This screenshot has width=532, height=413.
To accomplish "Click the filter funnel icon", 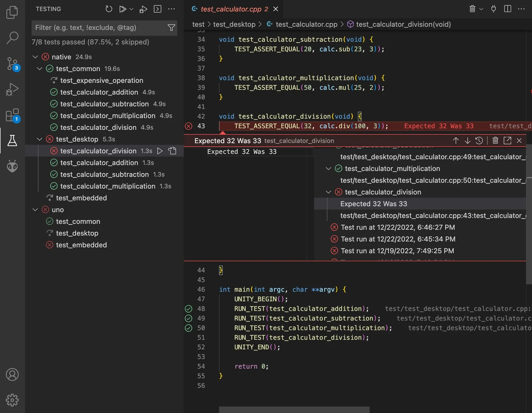I will point(171,28).
